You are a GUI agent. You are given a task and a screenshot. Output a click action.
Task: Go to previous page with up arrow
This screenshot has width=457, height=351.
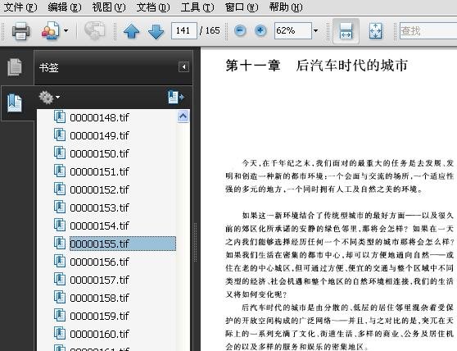(x=131, y=31)
